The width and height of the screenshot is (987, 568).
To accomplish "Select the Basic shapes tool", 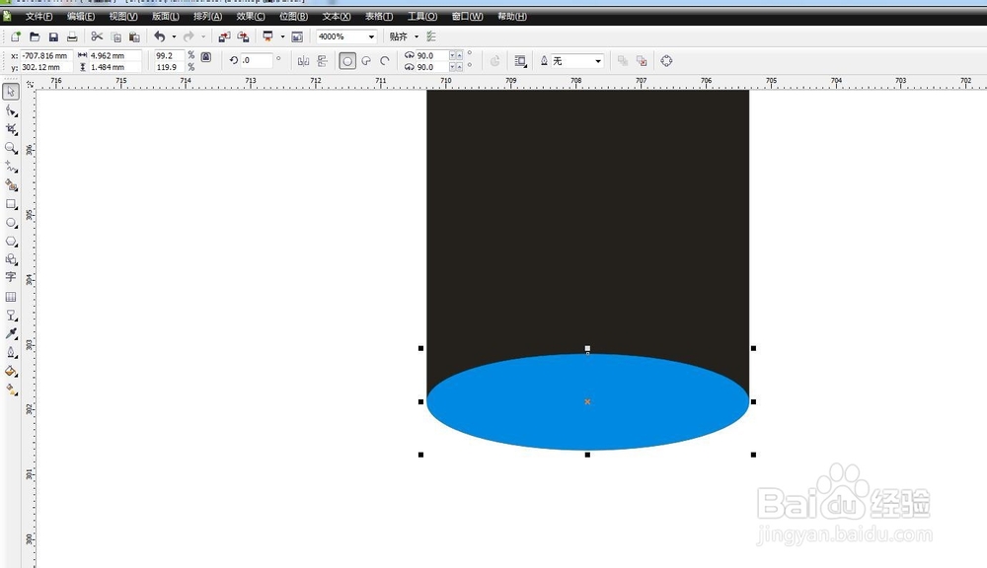I will (x=11, y=259).
